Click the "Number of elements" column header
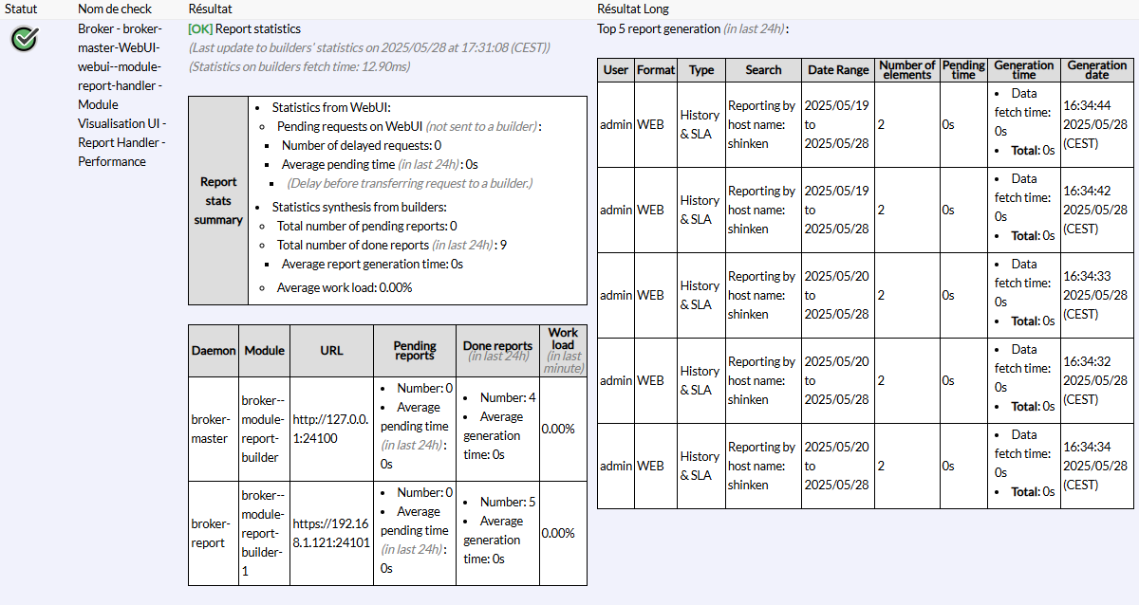Image resolution: width=1139 pixels, height=605 pixels. 907,69
